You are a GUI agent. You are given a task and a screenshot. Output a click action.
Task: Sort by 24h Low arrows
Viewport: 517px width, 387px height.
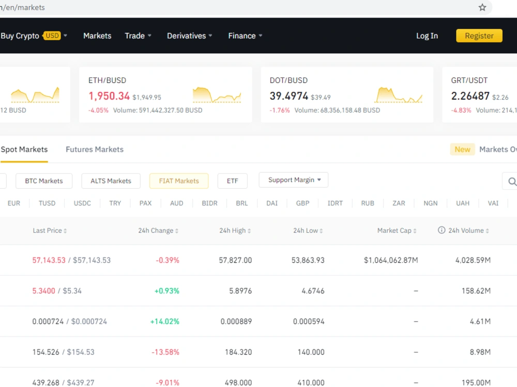tap(321, 231)
